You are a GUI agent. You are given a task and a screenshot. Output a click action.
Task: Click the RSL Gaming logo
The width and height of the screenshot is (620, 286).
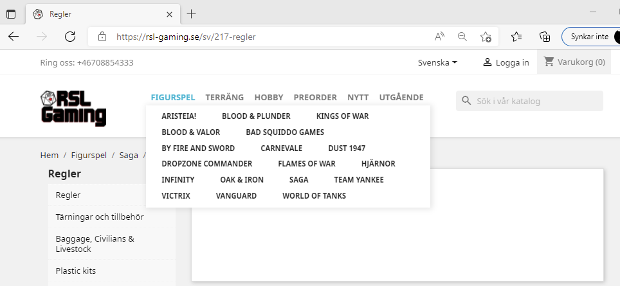point(73,107)
